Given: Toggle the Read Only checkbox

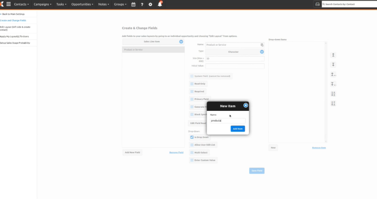Looking at the screenshot, I should tap(192, 84).
